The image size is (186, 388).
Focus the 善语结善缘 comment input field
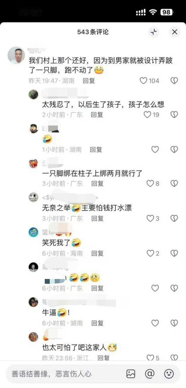[x=64, y=374]
